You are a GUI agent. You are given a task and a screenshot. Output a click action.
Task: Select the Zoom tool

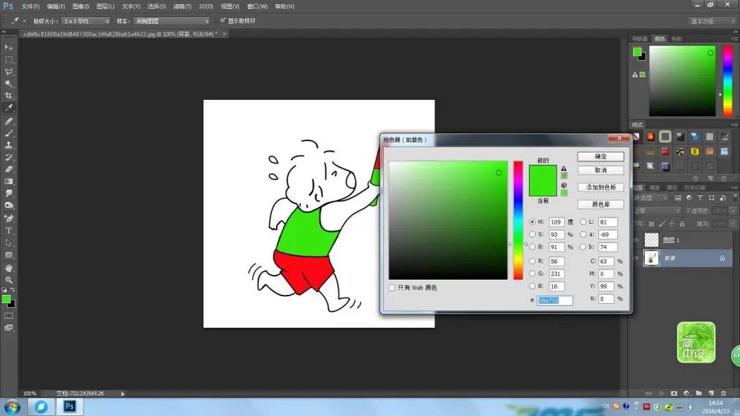(8, 280)
